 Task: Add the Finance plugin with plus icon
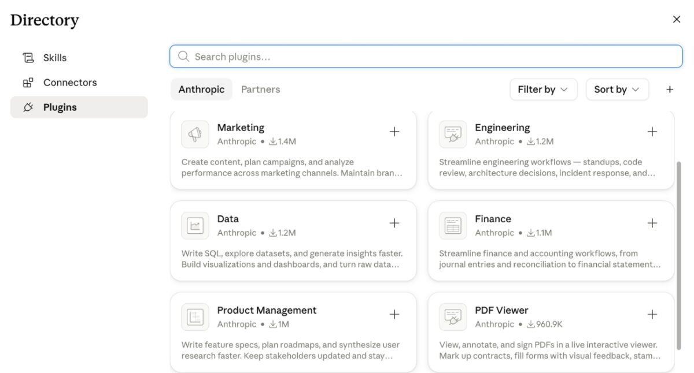point(652,223)
